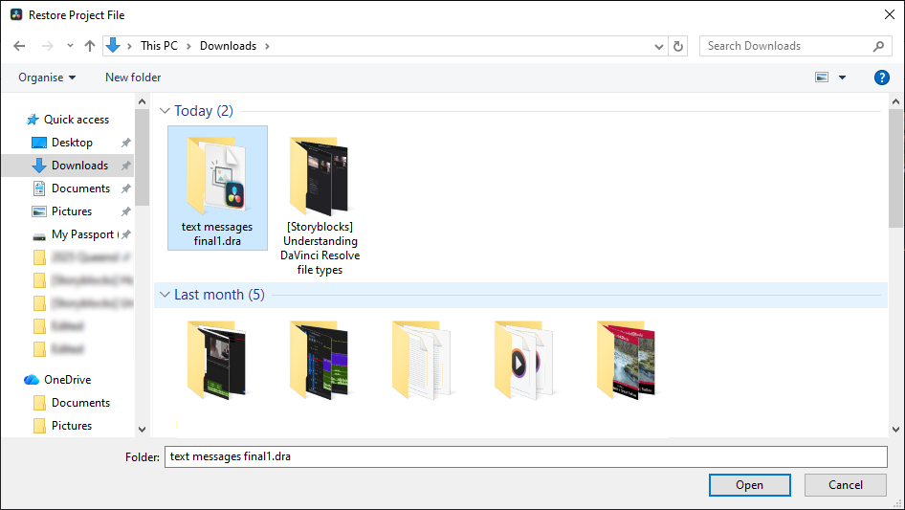
Task: Select Downloads in the address path
Action: (228, 46)
